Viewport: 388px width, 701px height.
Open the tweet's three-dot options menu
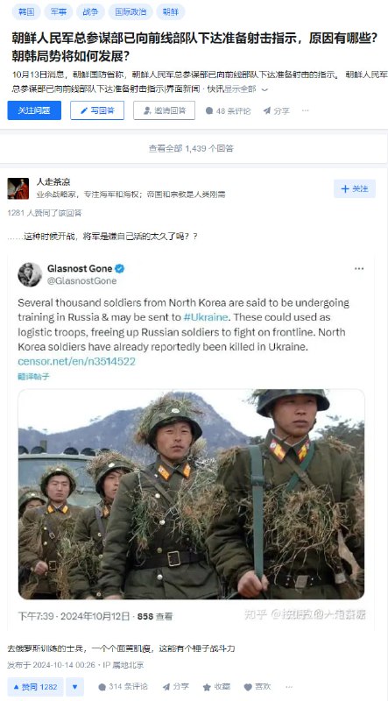(359, 269)
